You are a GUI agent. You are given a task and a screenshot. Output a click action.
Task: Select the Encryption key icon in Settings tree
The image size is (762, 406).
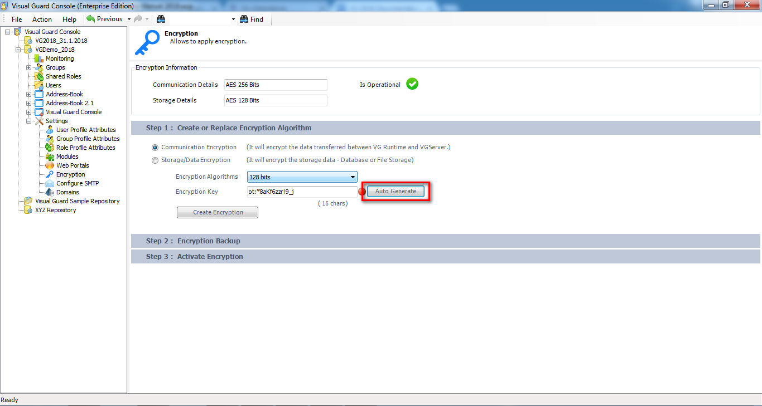(x=49, y=174)
